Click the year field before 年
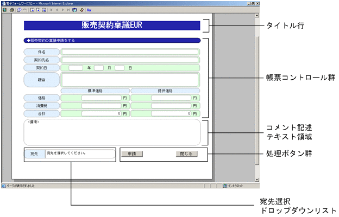This screenshot has width=339, height=217. (76, 68)
